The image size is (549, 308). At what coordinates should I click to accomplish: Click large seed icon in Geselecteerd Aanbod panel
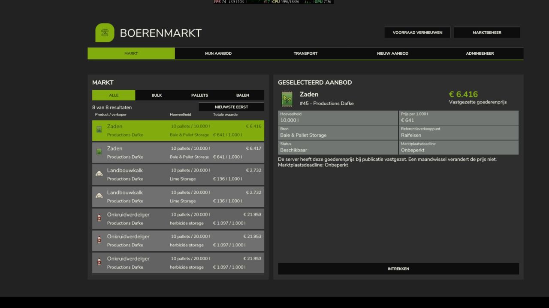287,99
